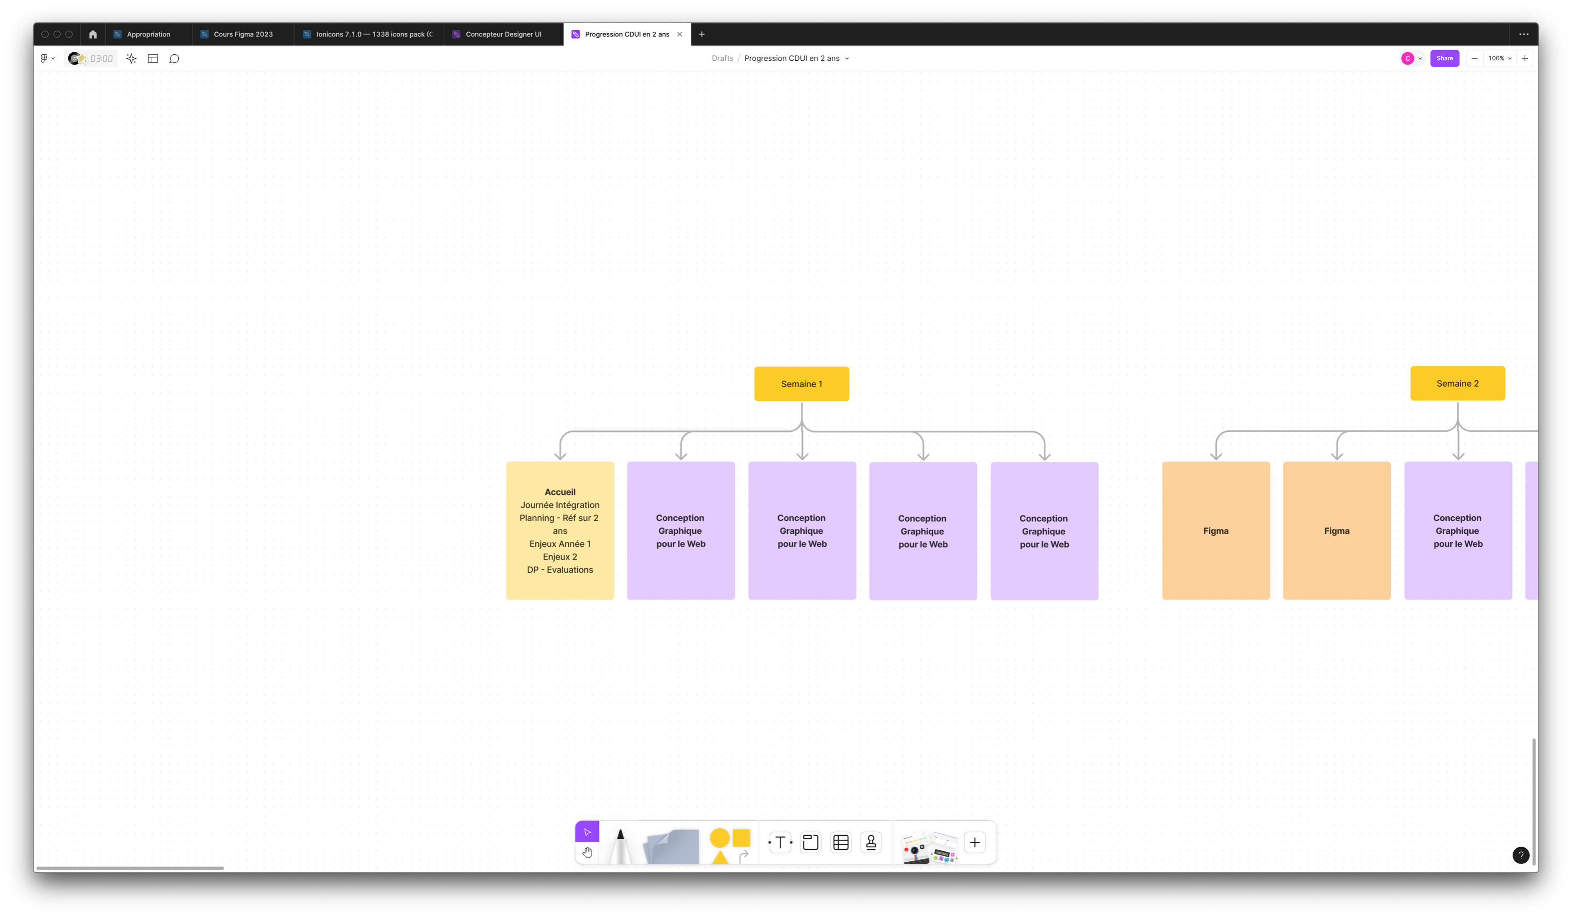Select the text tool
Screen dimensions: 1572x917
pyautogui.click(x=780, y=843)
